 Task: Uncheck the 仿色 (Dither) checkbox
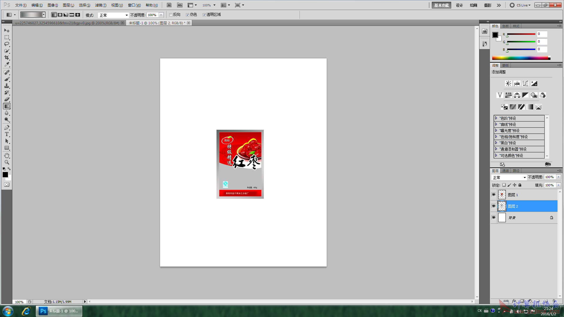[187, 15]
